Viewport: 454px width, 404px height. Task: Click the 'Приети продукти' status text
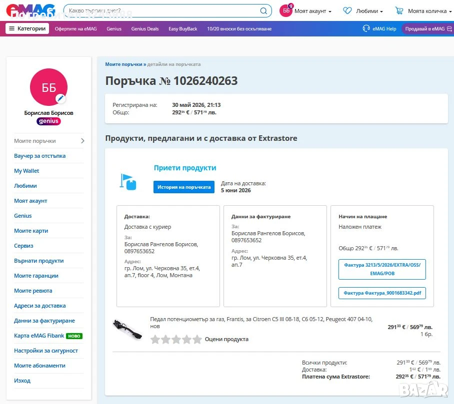(x=185, y=168)
